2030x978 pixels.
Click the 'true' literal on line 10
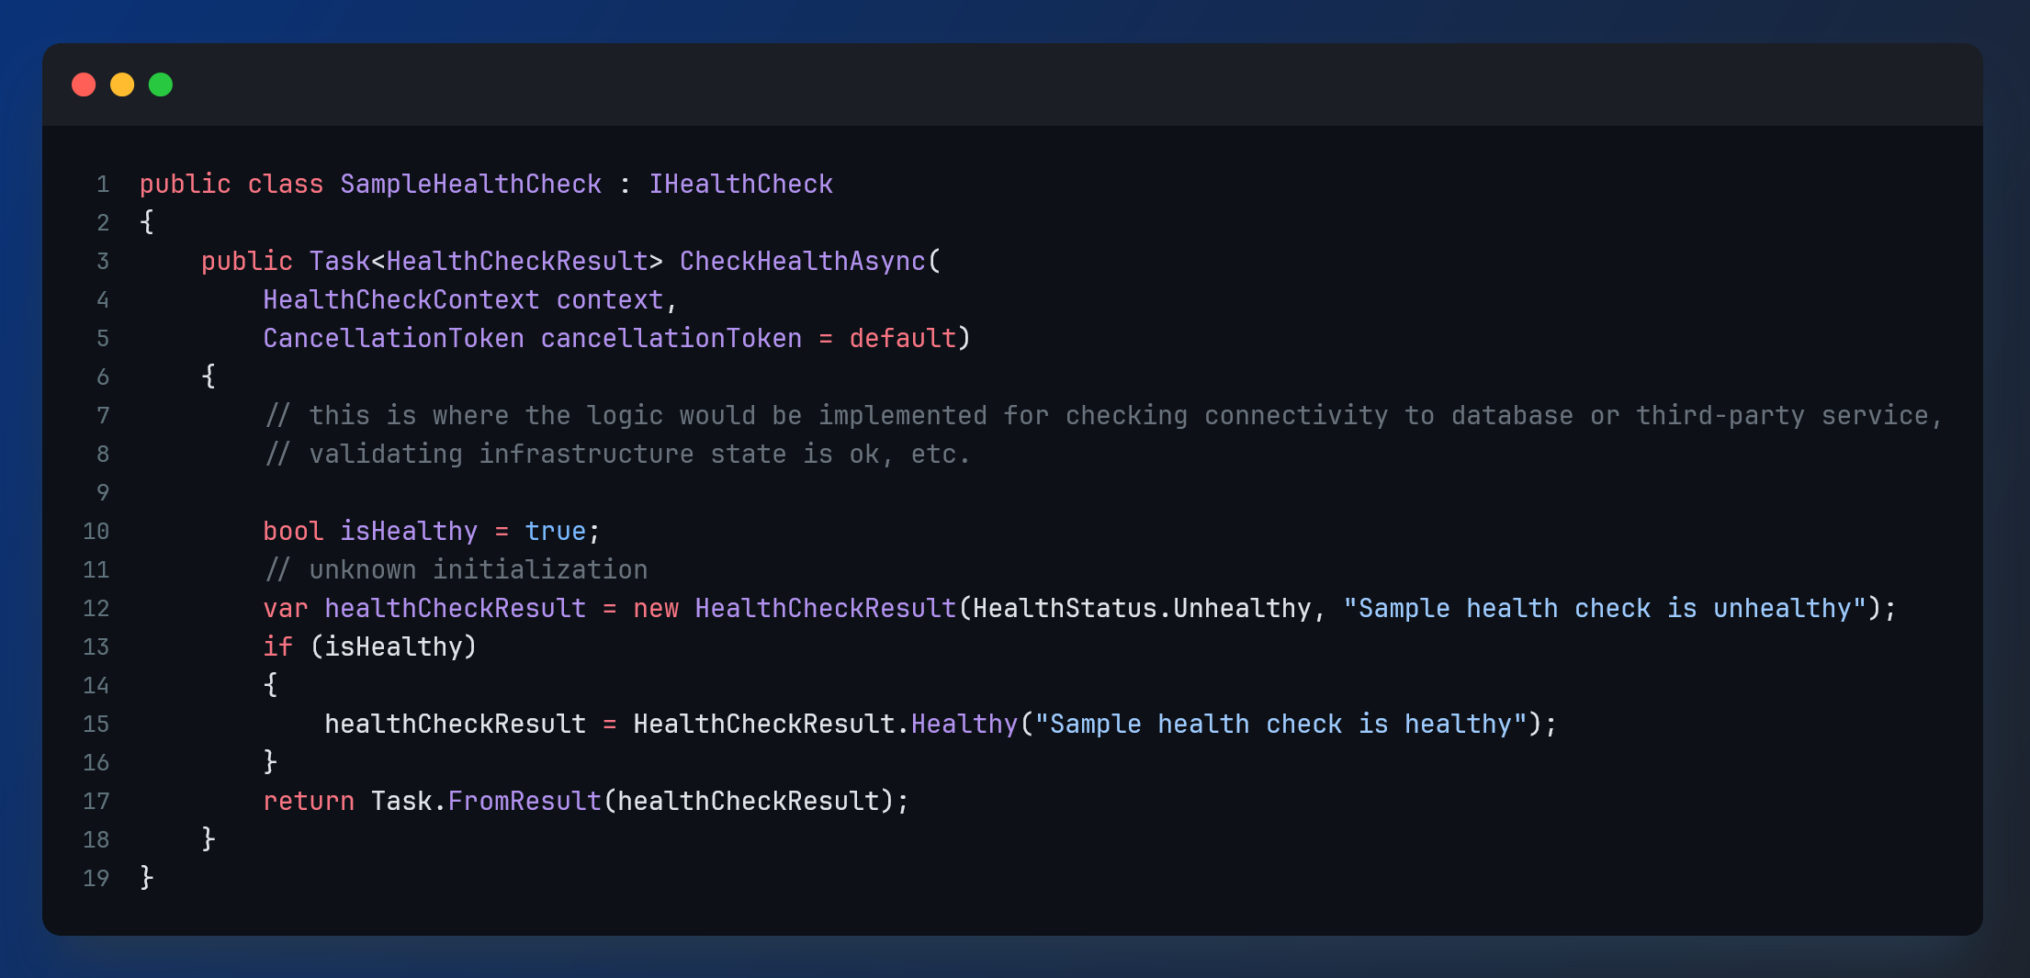(x=556, y=532)
